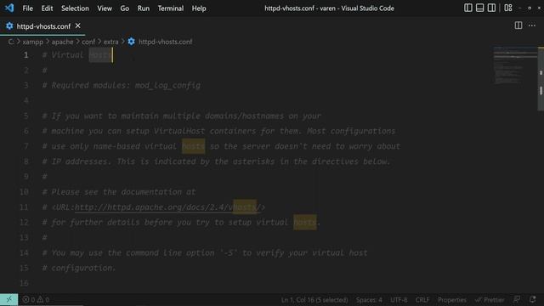Viewport: 544px width, 306px height.
Task: Click the apache breadcrumb folder
Action: (x=62, y=42)
